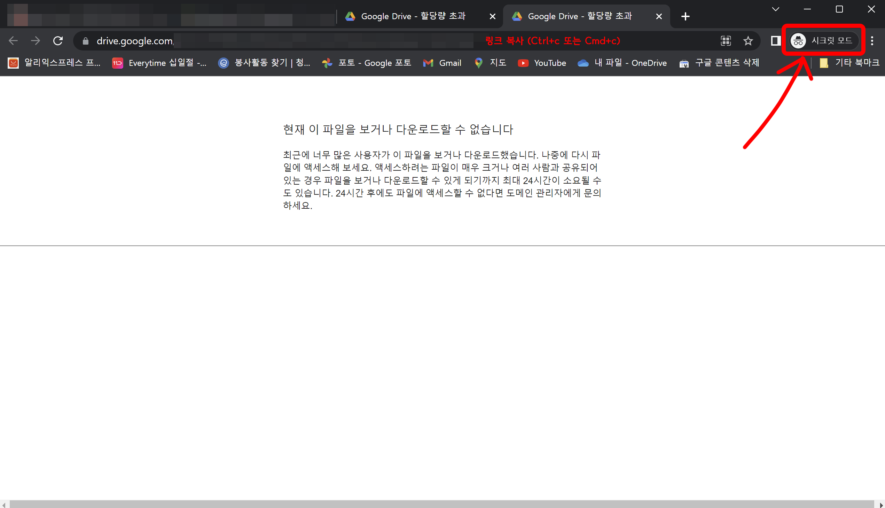Open Chrome three-dot menu

(872, 41)
